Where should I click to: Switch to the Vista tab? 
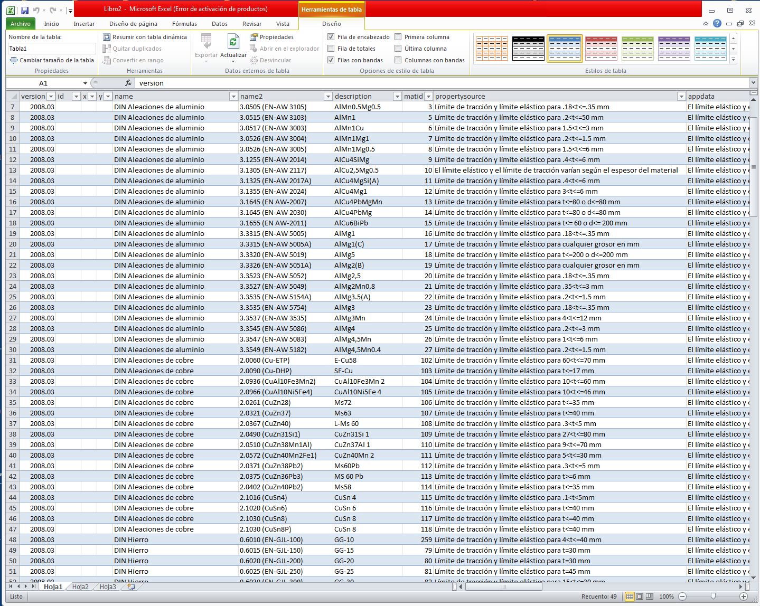[283, 24]
